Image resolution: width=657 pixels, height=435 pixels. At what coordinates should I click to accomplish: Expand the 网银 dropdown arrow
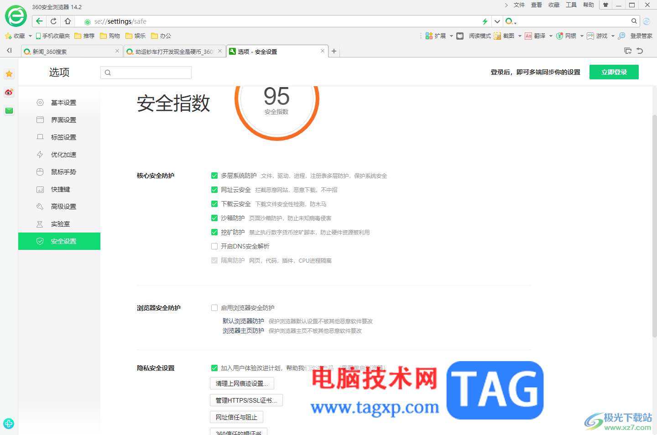582,36
